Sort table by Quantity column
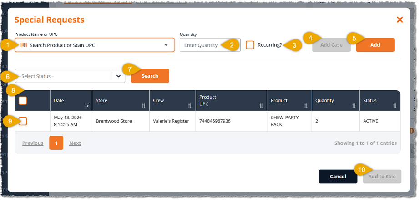This screenshot has height=202, width=420. click(x=354, y=106)
